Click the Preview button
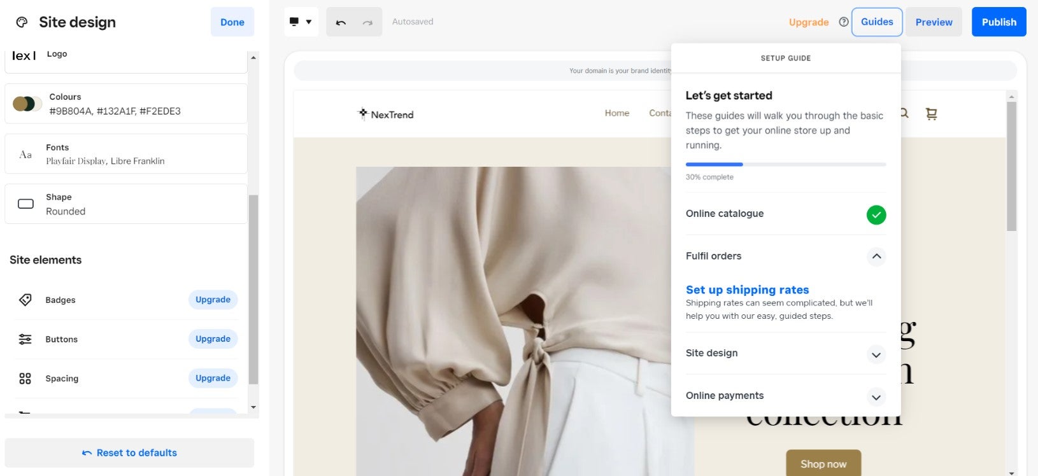The width and height of the screenshot is (1038, 476). (934, 22)
